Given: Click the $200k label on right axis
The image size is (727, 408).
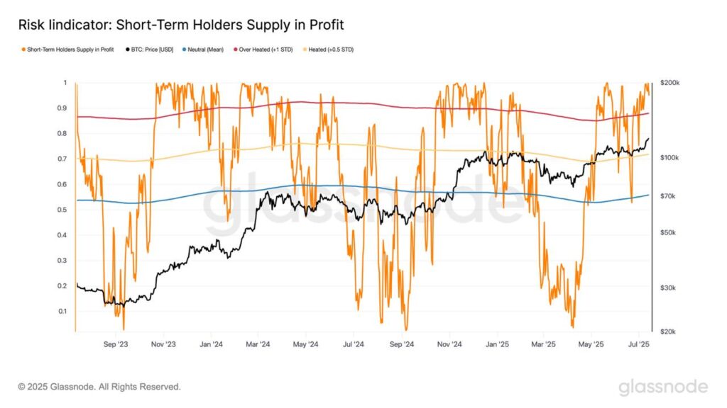Looking at the screenshot, I should point(669,83).
